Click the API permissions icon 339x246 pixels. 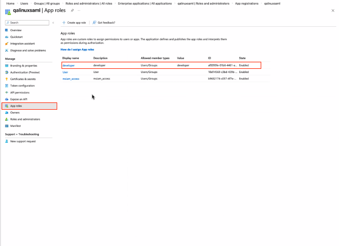point(7,93)
